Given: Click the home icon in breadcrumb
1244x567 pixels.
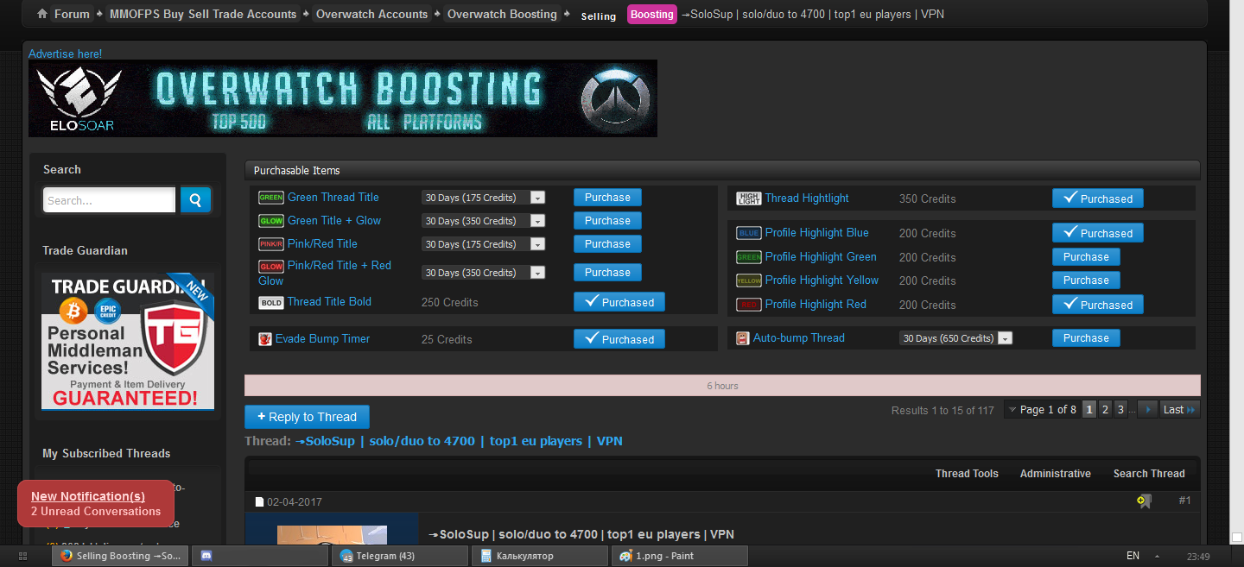Looking at the screenshot, I should coord(42,14).
